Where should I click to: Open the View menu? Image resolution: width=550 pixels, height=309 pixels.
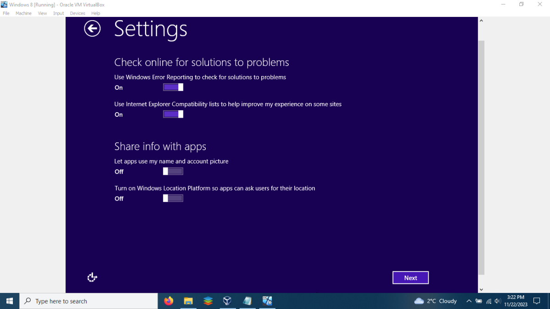click(x=42, y=13)
